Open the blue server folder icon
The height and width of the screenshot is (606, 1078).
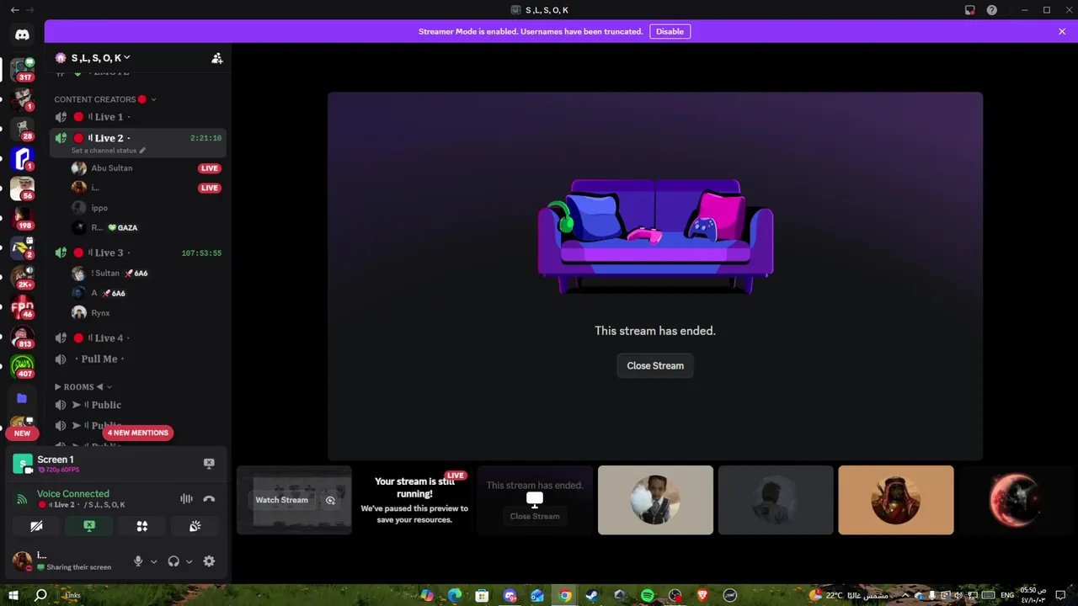click(x=22, y=398)
